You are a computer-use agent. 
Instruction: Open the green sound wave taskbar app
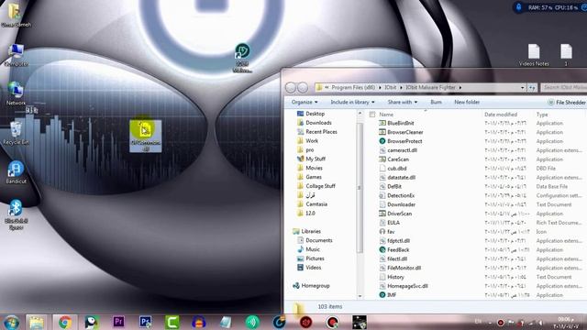click(x=252, y=322)
